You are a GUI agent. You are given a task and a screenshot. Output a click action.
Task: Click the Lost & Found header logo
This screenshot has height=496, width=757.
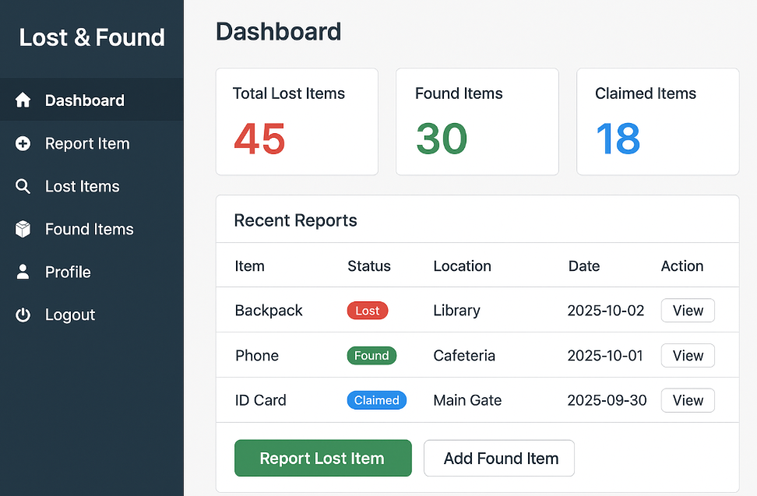coord(91,37)
